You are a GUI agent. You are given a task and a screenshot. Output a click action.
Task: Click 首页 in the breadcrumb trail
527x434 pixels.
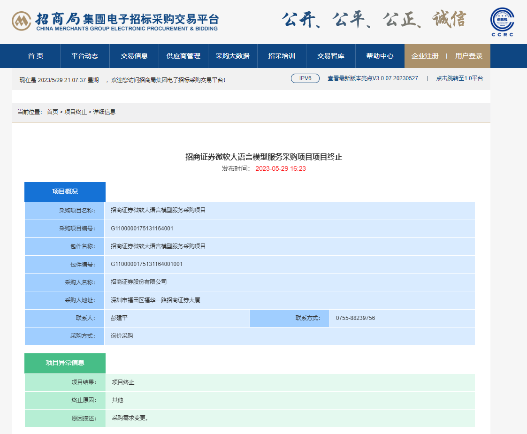(52, 112)
